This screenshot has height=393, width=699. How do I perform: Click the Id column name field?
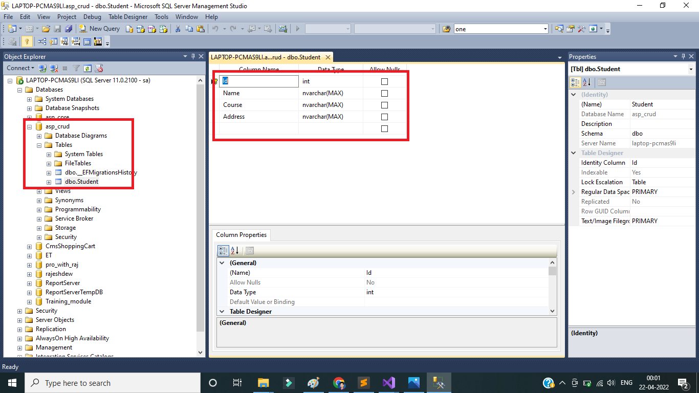(259, 81)
